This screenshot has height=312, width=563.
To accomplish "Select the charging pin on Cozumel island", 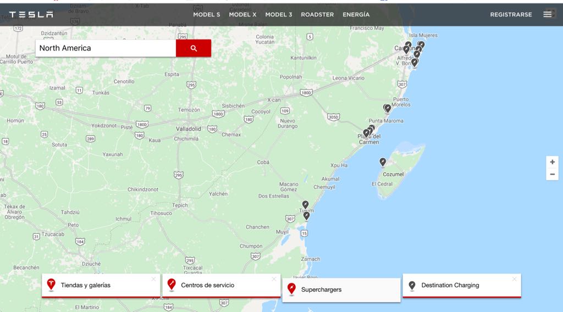I will (383, 162).
